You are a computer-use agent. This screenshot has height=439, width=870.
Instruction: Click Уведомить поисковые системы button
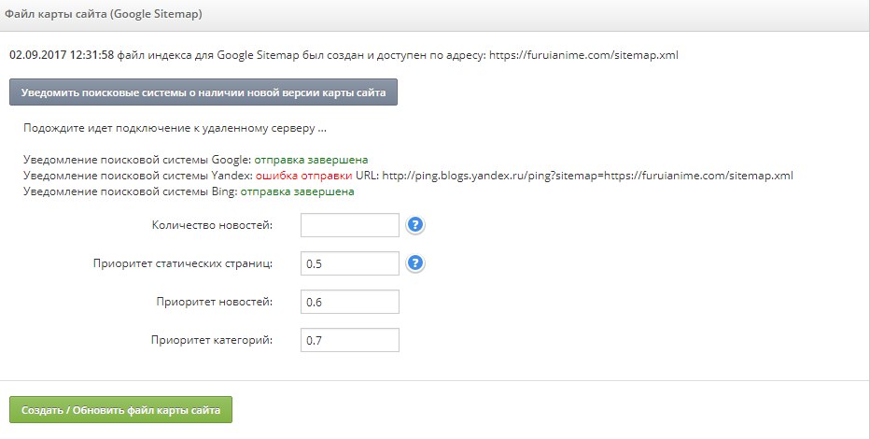203,92
